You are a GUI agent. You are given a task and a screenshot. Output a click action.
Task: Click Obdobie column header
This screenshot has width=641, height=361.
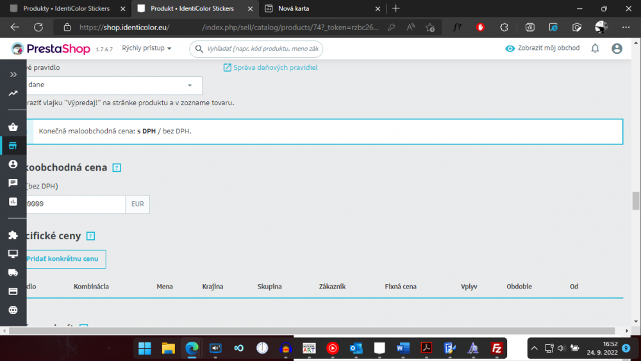tap(519, 287)
